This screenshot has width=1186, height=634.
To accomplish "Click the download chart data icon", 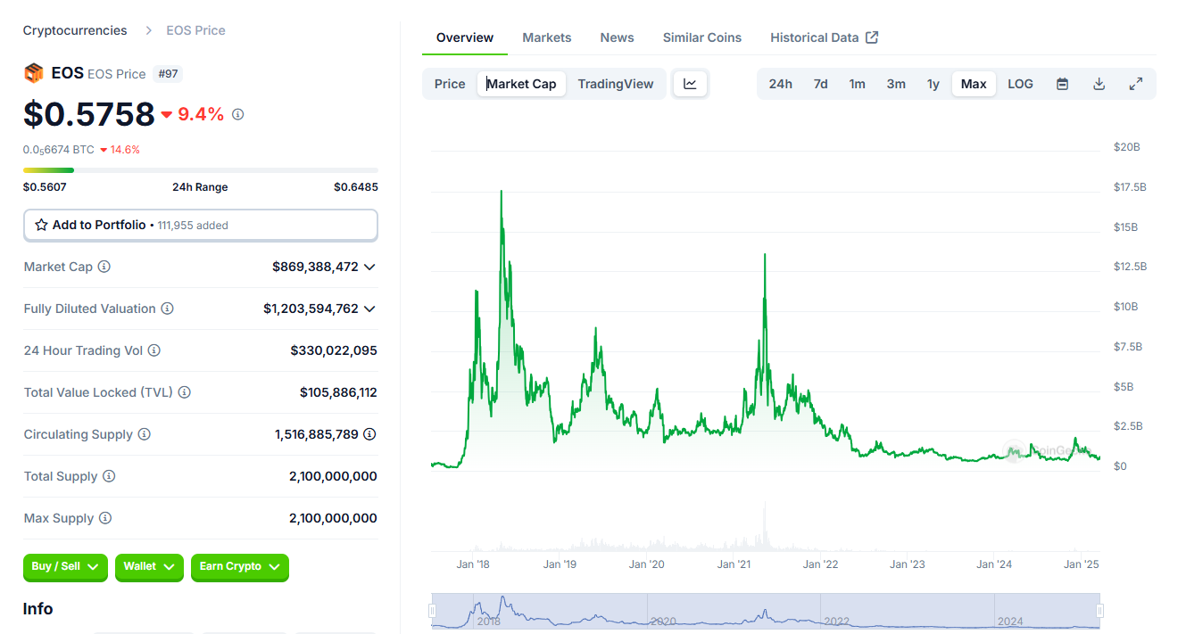I will tap(1099, 83).
